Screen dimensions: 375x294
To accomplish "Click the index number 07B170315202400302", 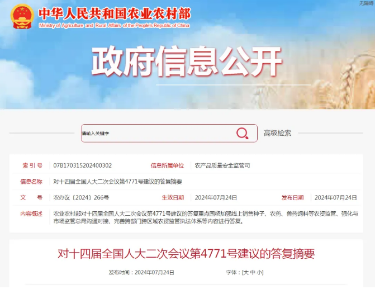I will [82, 166].
